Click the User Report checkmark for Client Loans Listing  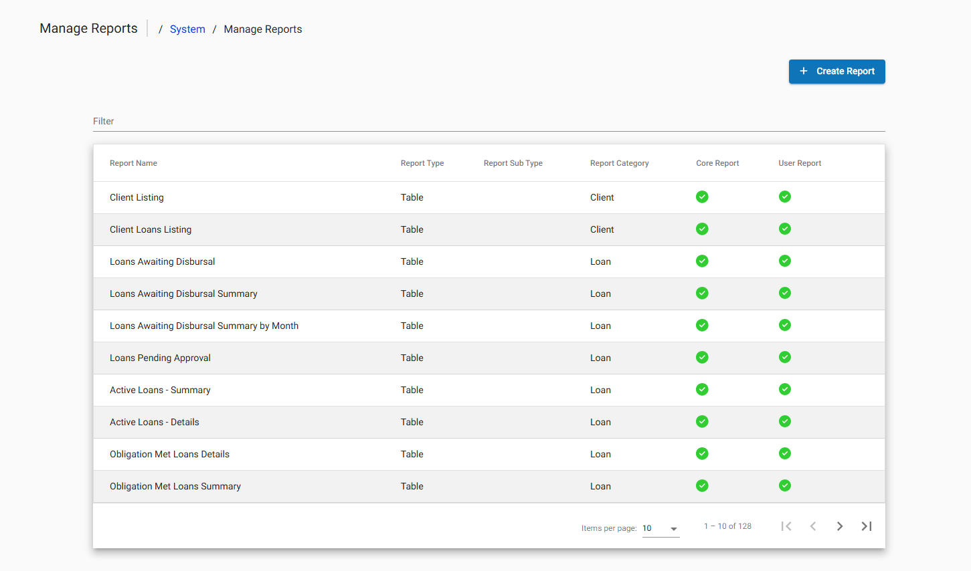[x=785, y=229]
